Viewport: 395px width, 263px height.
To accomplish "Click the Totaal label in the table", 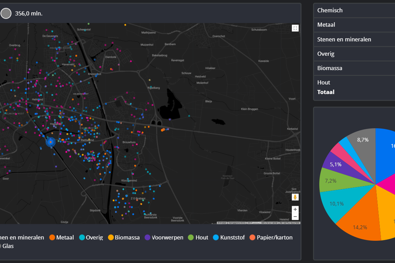I will click(x=326, y=92).
